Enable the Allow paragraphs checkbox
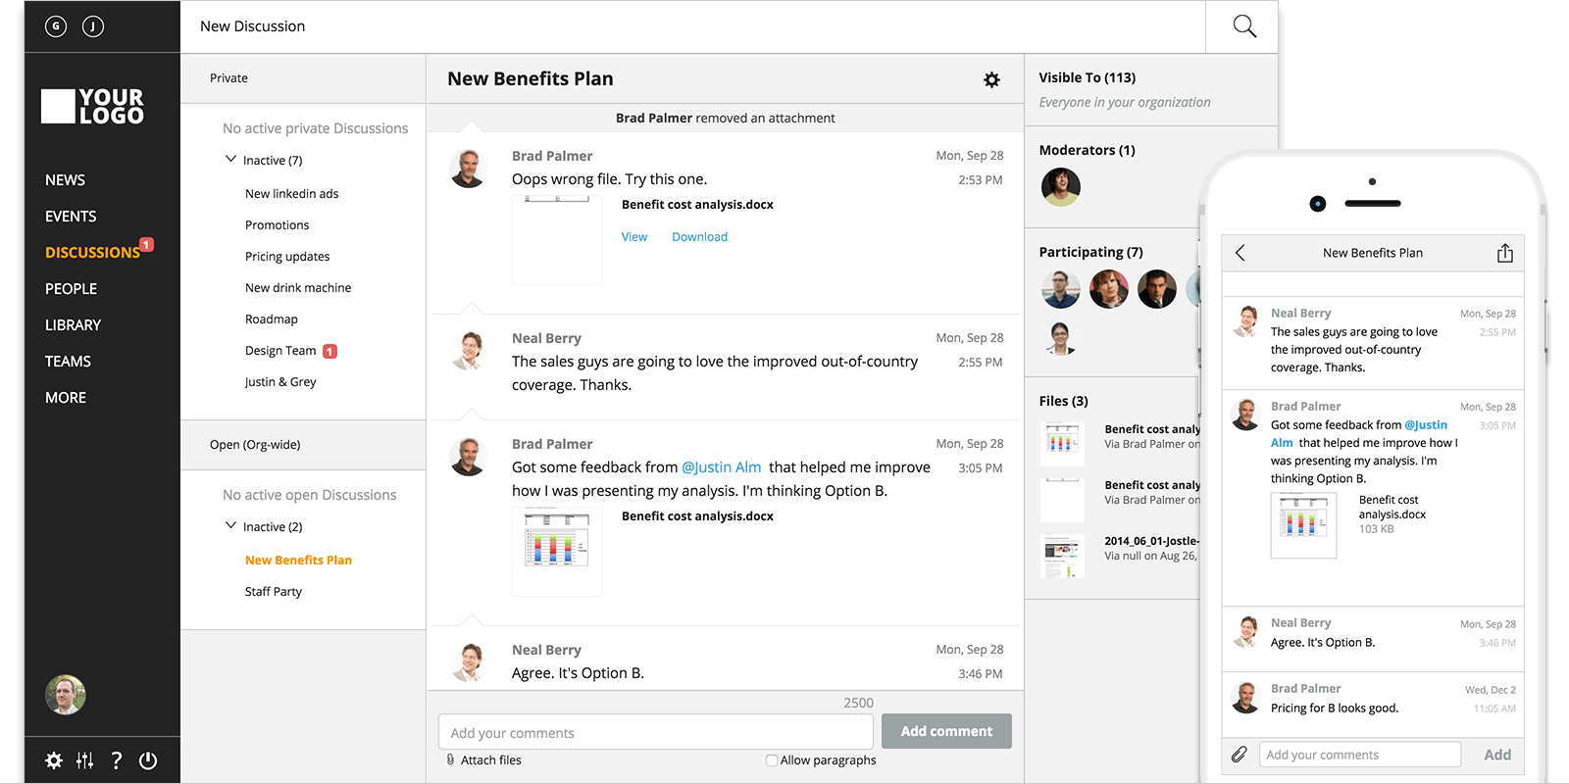Image resolution: width=1569 pixels, height=784 pixels. point(772,760)
